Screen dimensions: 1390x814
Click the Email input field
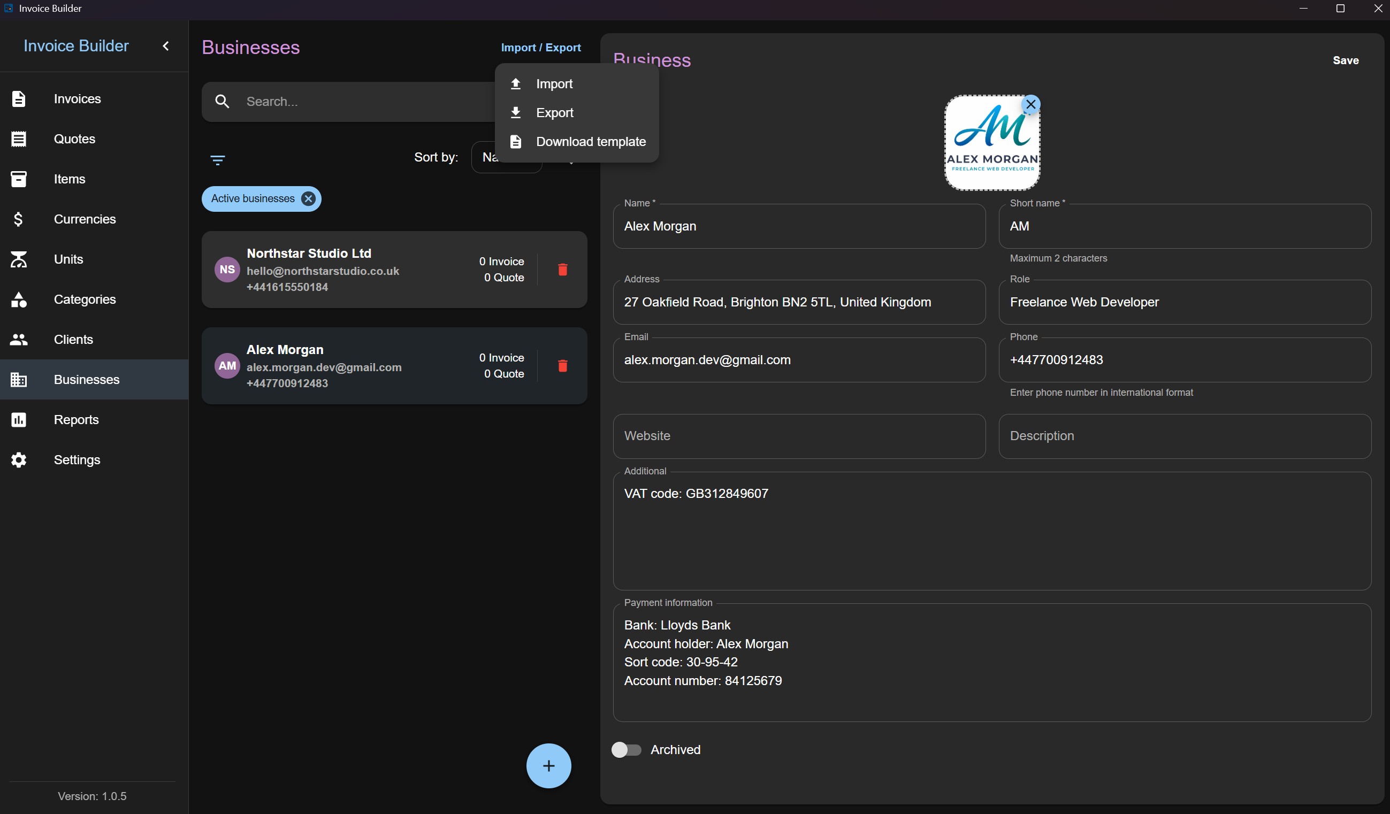click(799, 359)
